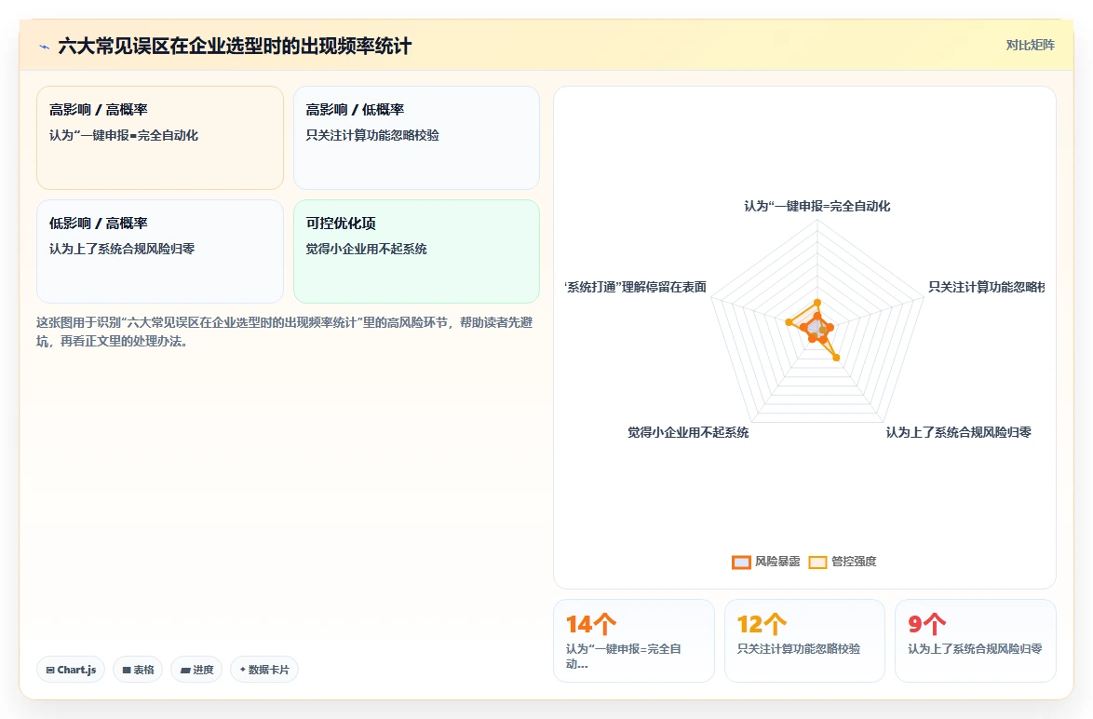The height and width of the screenshot is (719, 1093).
Task: Click the Chart.js tag chip
Action: coord(71,670)
